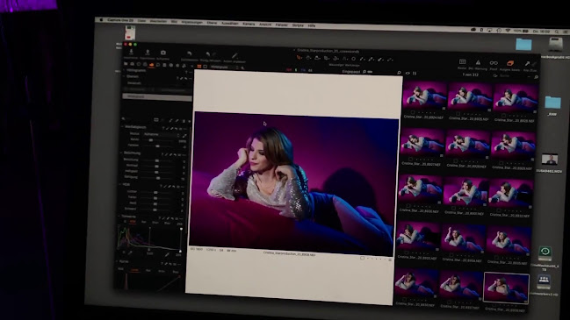
Task: Collapse the HDR panel
Action: tap(120, 185)
